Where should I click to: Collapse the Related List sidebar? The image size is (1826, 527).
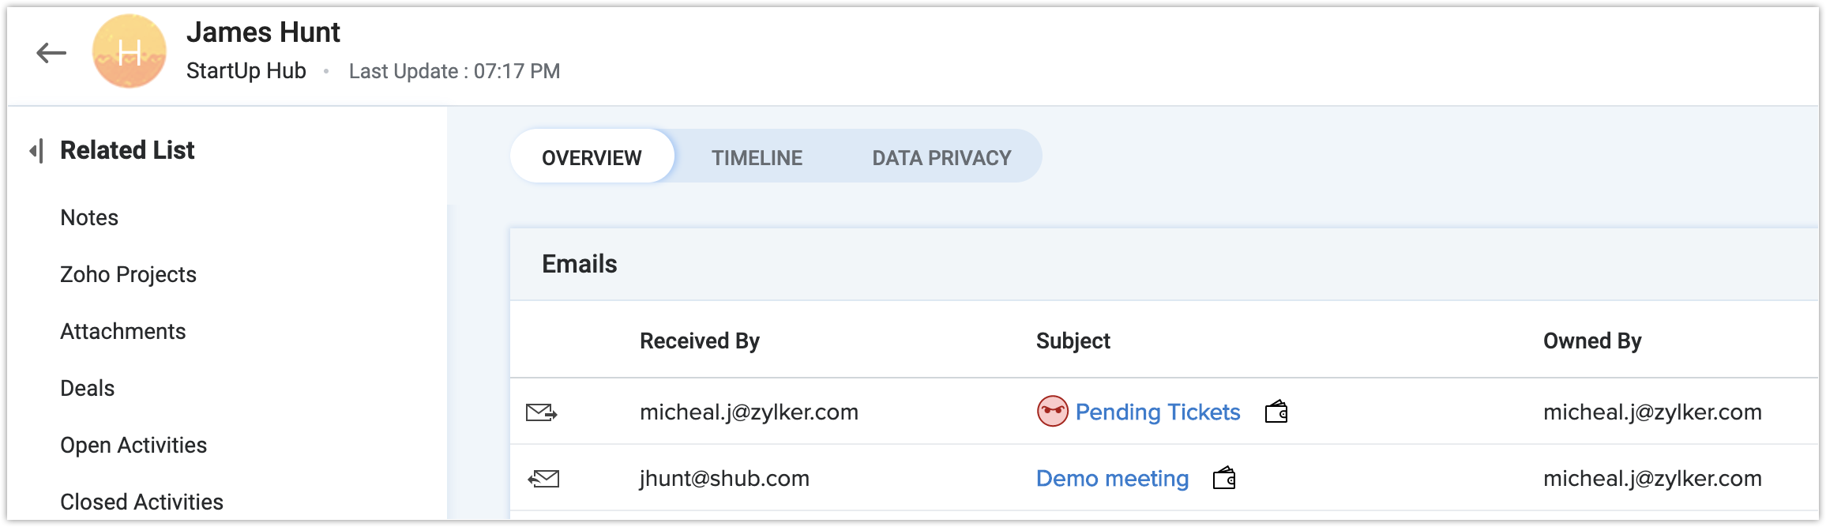tap(36, 150)
